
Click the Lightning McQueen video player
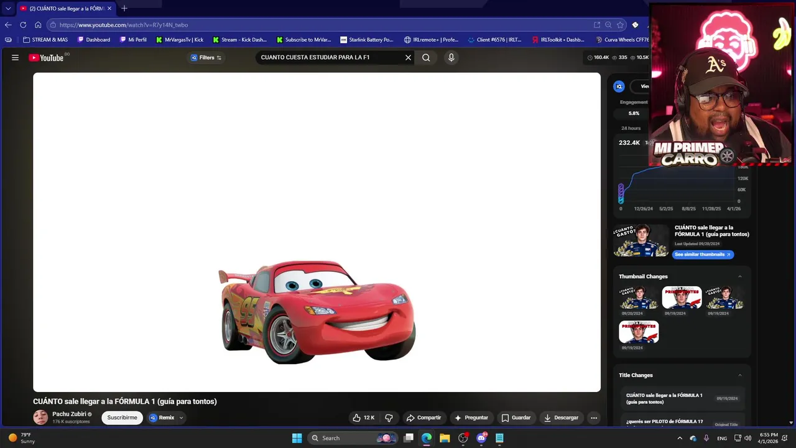click(317, 232)
